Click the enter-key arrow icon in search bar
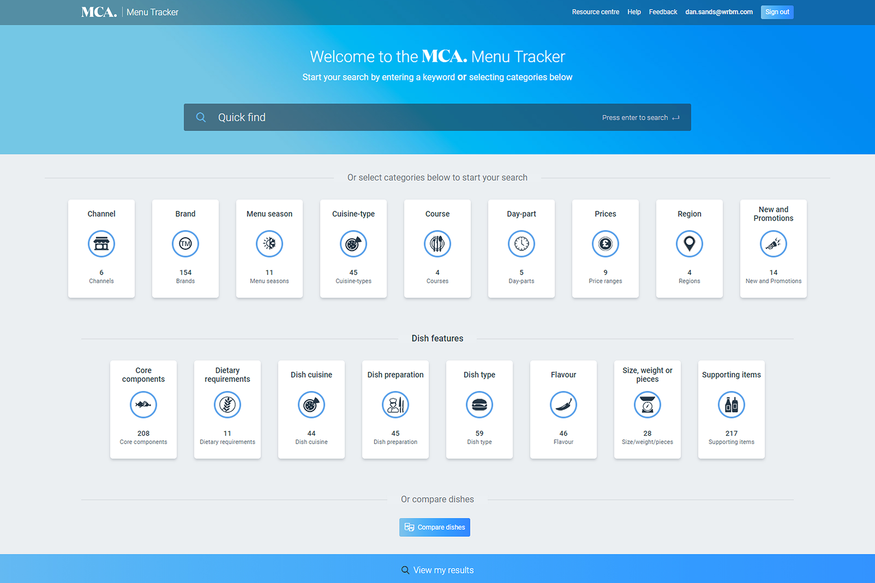This screenshot has height=583, width=875. (676, 118)
